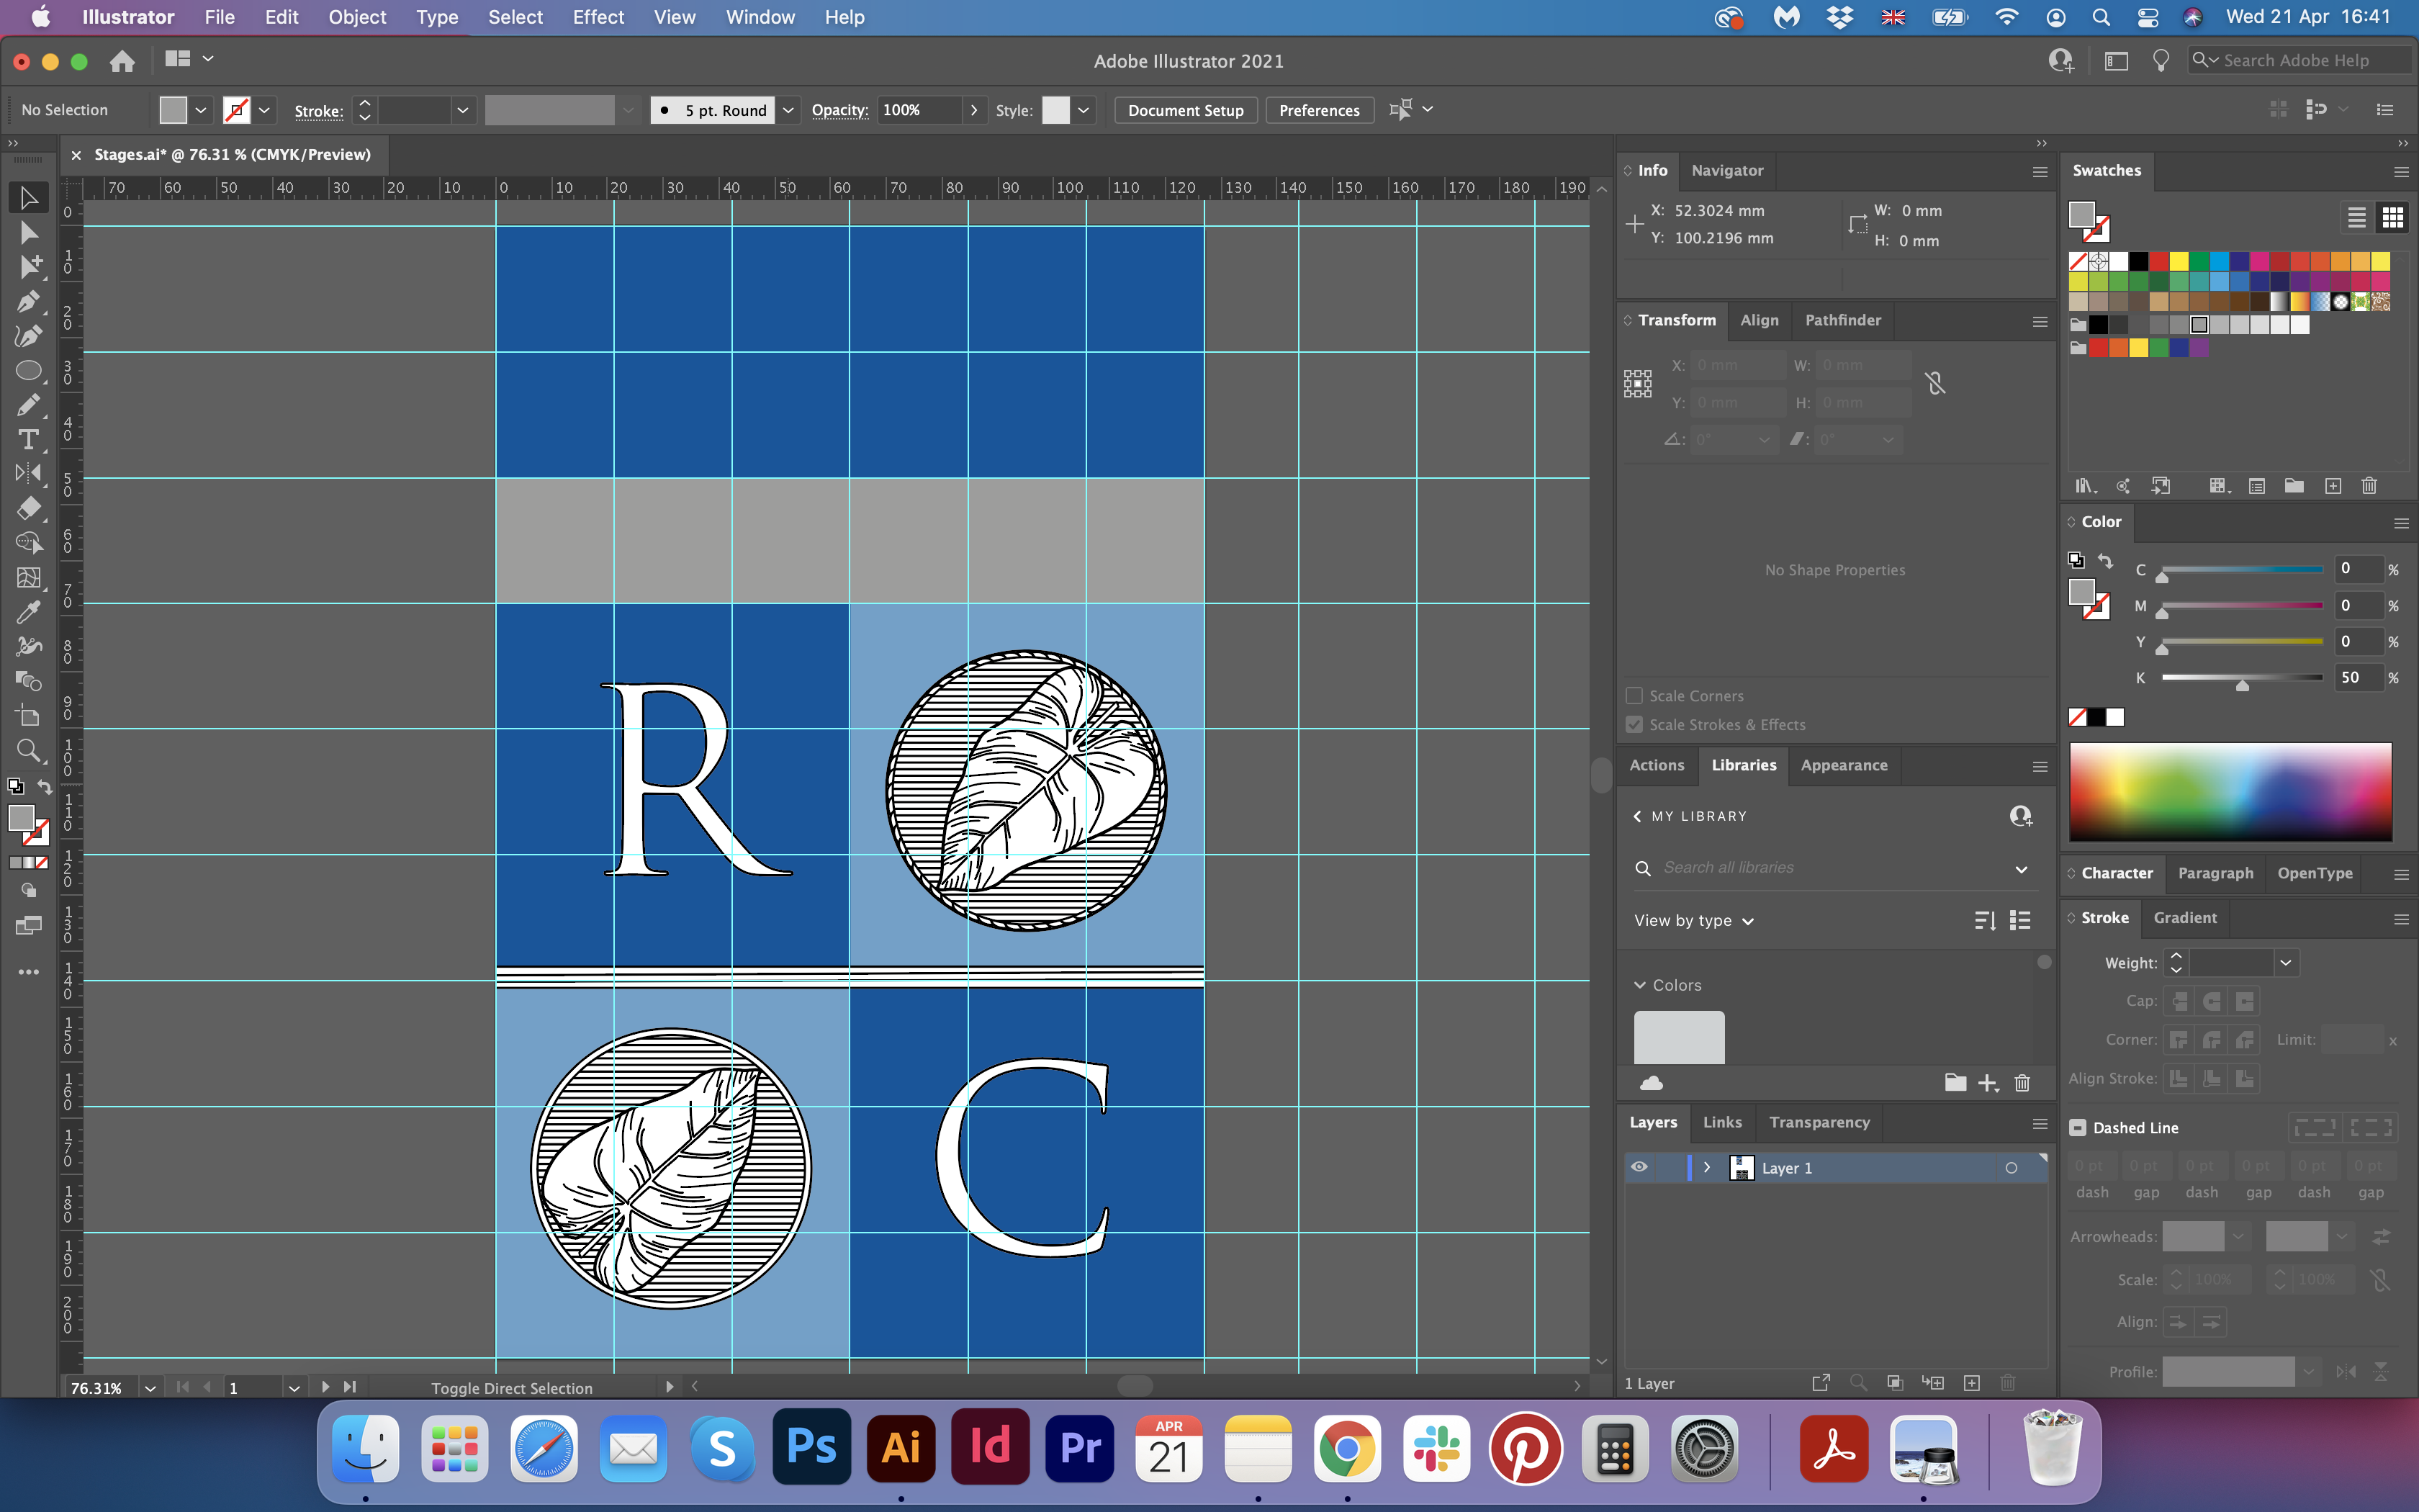Enable the Scale Corners checkbox
The height and width of the screenshot is (1512, 2419).
[x=1635, y=696]
